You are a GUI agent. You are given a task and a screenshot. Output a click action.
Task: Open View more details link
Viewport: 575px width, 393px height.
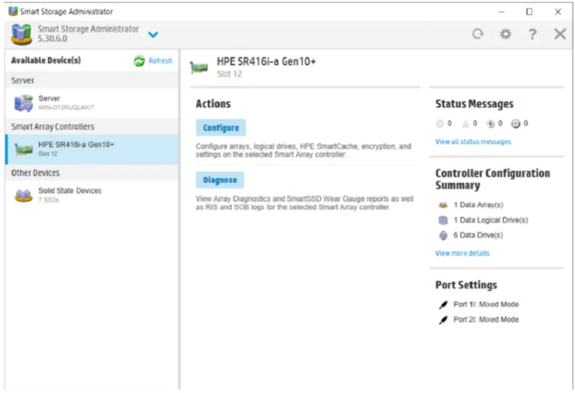(463, 253)
